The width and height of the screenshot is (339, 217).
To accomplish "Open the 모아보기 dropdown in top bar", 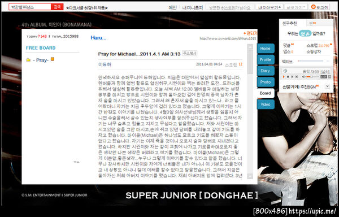I will point(270,7).
